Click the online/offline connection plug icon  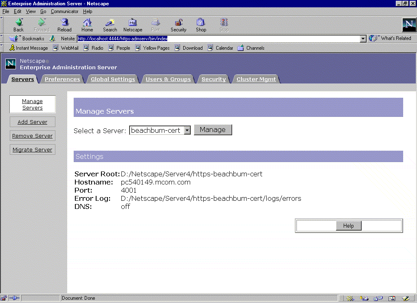[14, 298]
